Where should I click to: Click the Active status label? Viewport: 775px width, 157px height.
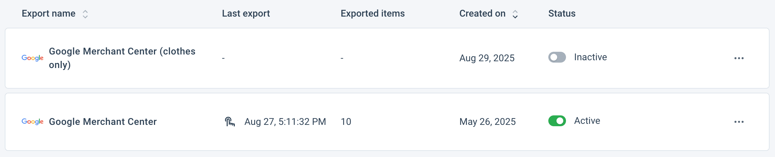pos(587,121)
